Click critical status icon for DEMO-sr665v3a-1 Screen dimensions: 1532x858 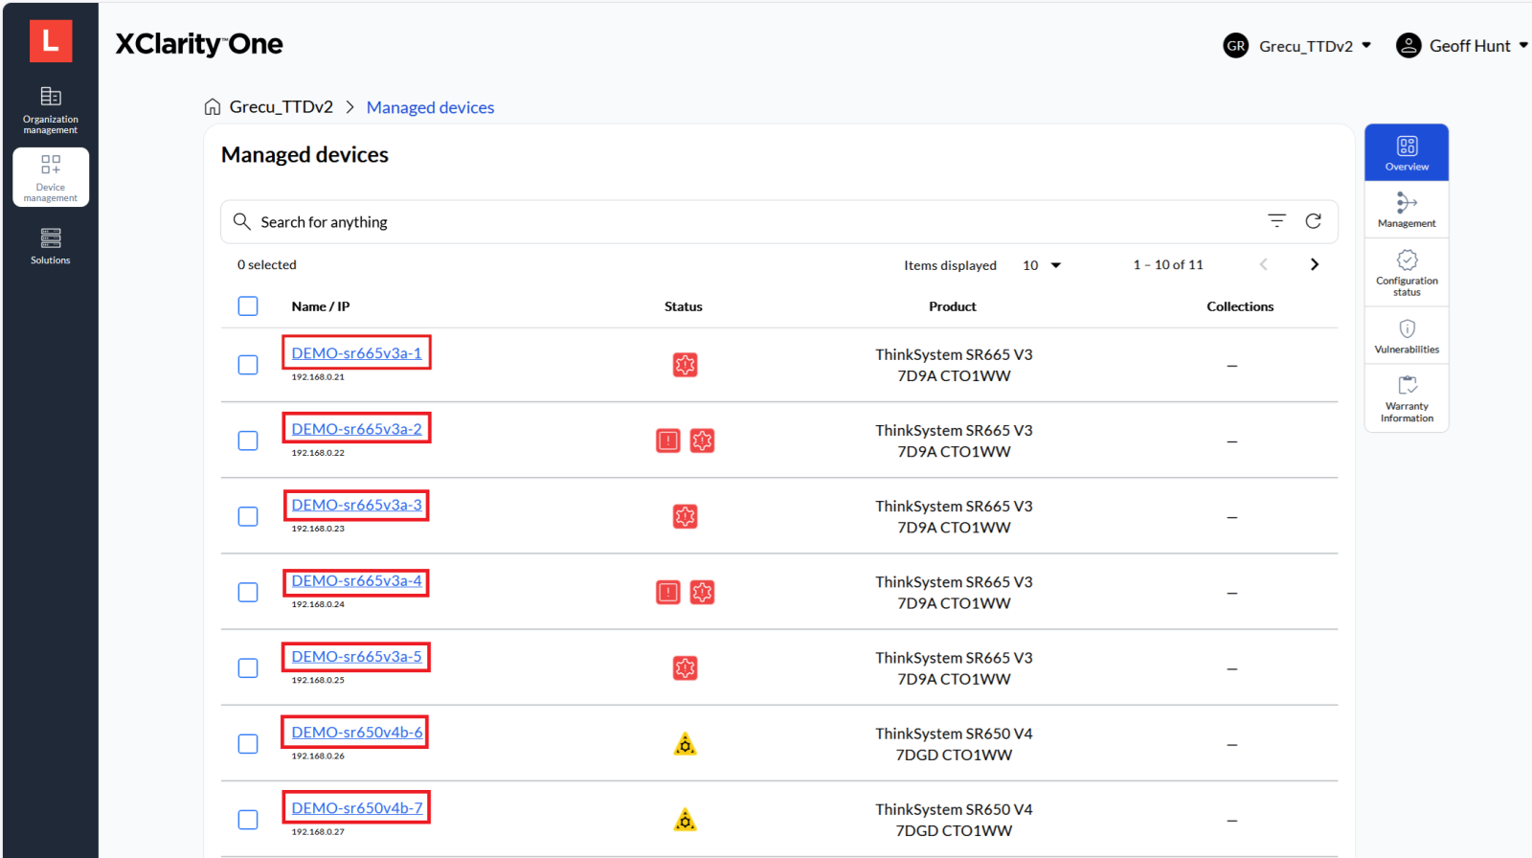(x=685, y=365)
